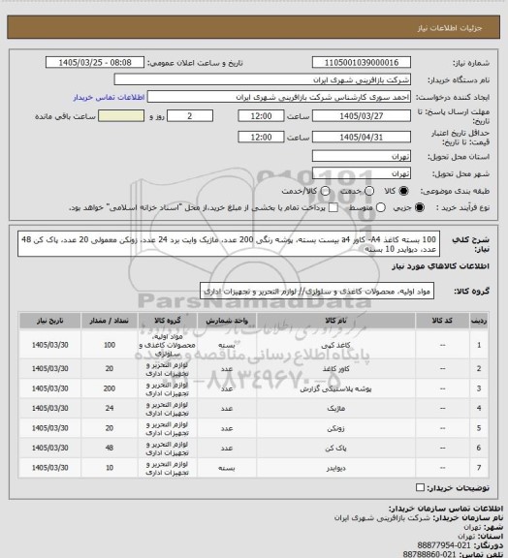This screenshot has width=508, height=558.
Task: Click the تعداد / مقدار column header
Action: click(x=110, y=321)
